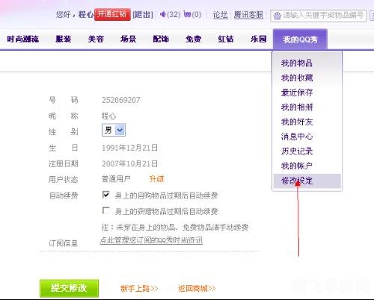Click the registration date 2007年10月21日
Screen dimensions: 374x300
(129, 164)
